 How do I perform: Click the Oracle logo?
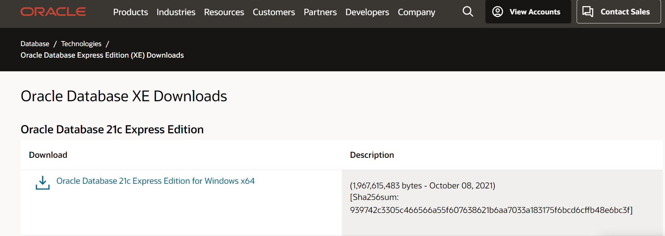[x=53, y=12]
